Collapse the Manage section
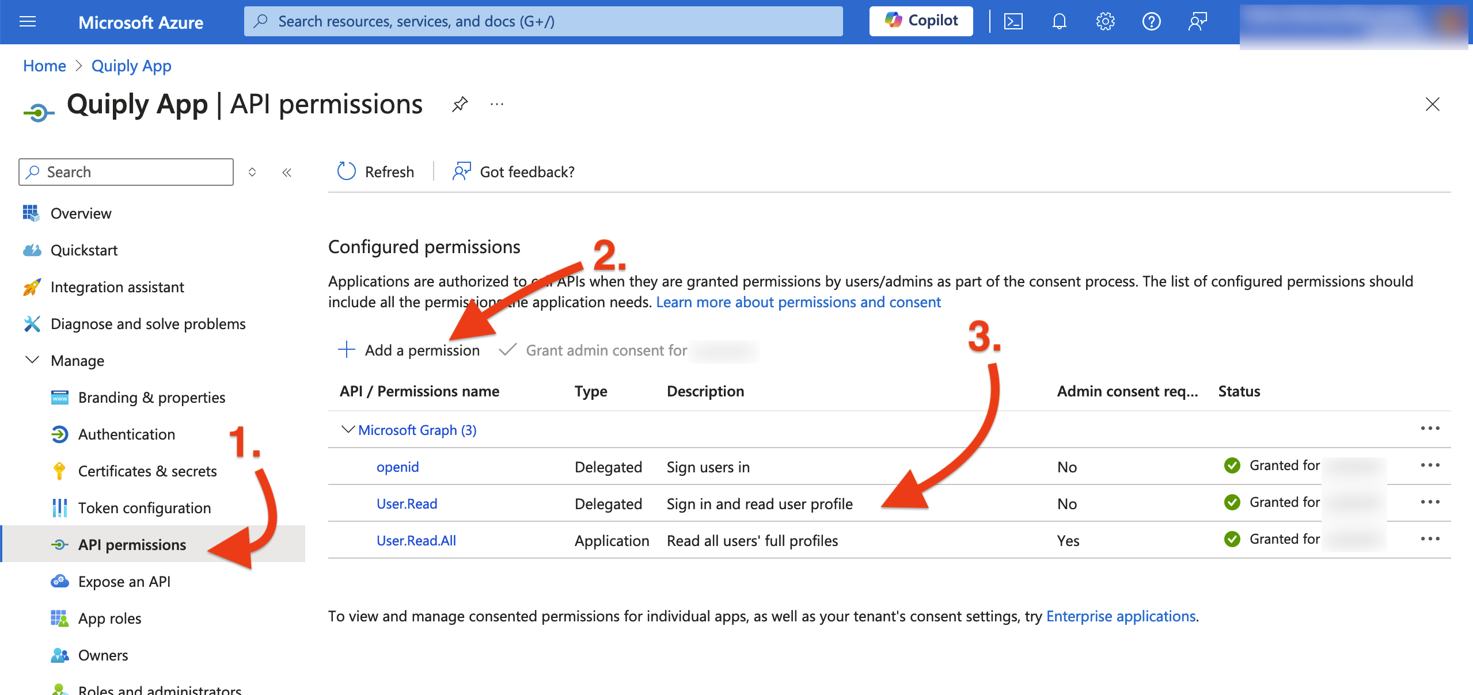Screen dimensions: 1473x695 click(x=32, y=360)
